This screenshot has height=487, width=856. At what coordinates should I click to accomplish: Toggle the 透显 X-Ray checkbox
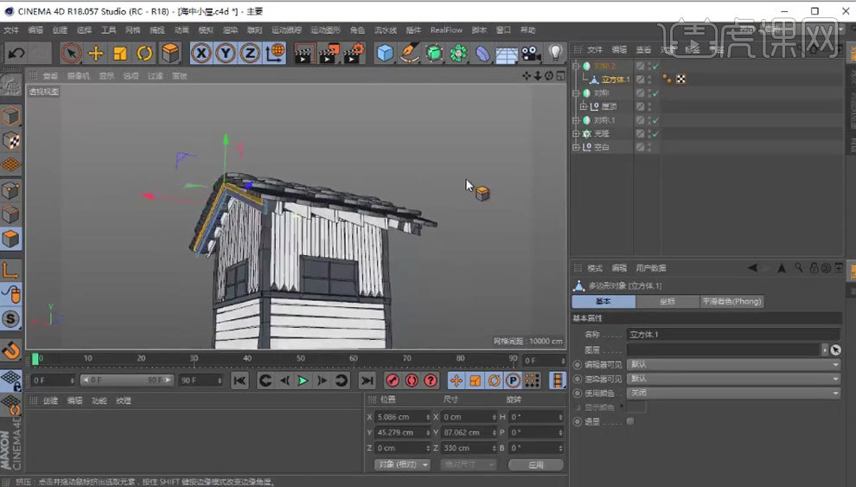pos(630,421)
